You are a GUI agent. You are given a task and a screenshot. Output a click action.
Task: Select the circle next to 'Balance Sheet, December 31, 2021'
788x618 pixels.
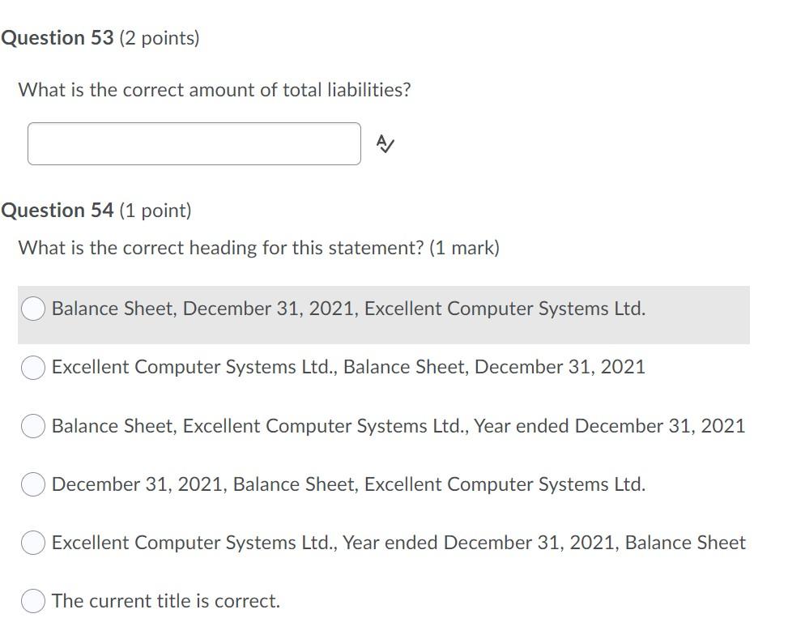[32, 309]
